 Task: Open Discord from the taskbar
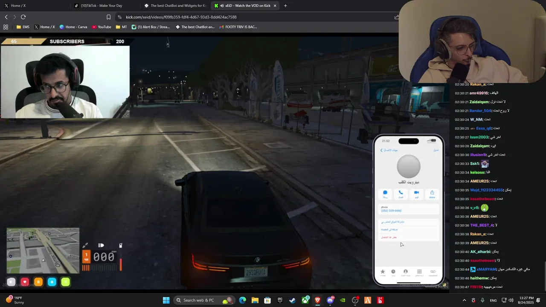point(330,300)
